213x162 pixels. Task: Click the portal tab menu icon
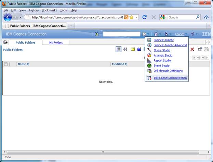click(x=5, y=42)
